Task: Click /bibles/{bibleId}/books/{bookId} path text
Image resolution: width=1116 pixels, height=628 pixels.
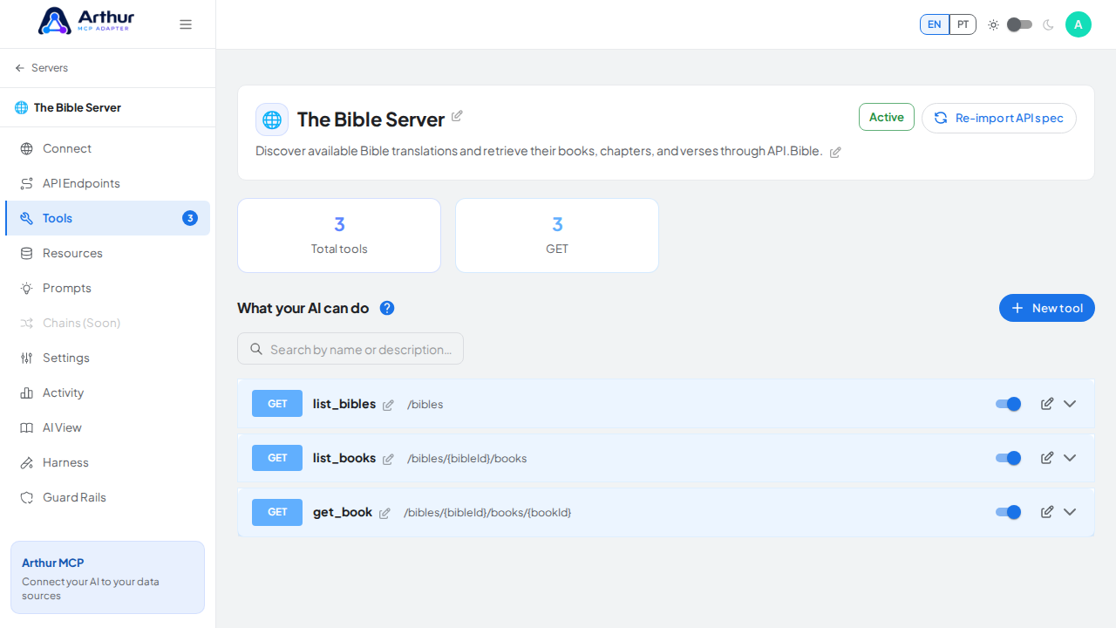Action: (x=487, y=513)
